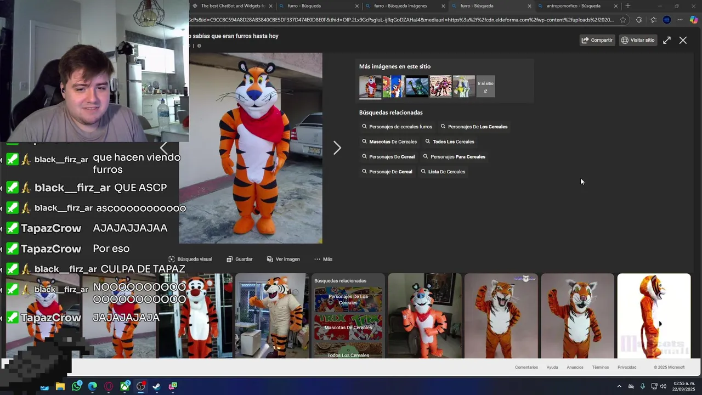Open the Más options menu

tap(323, 259)
